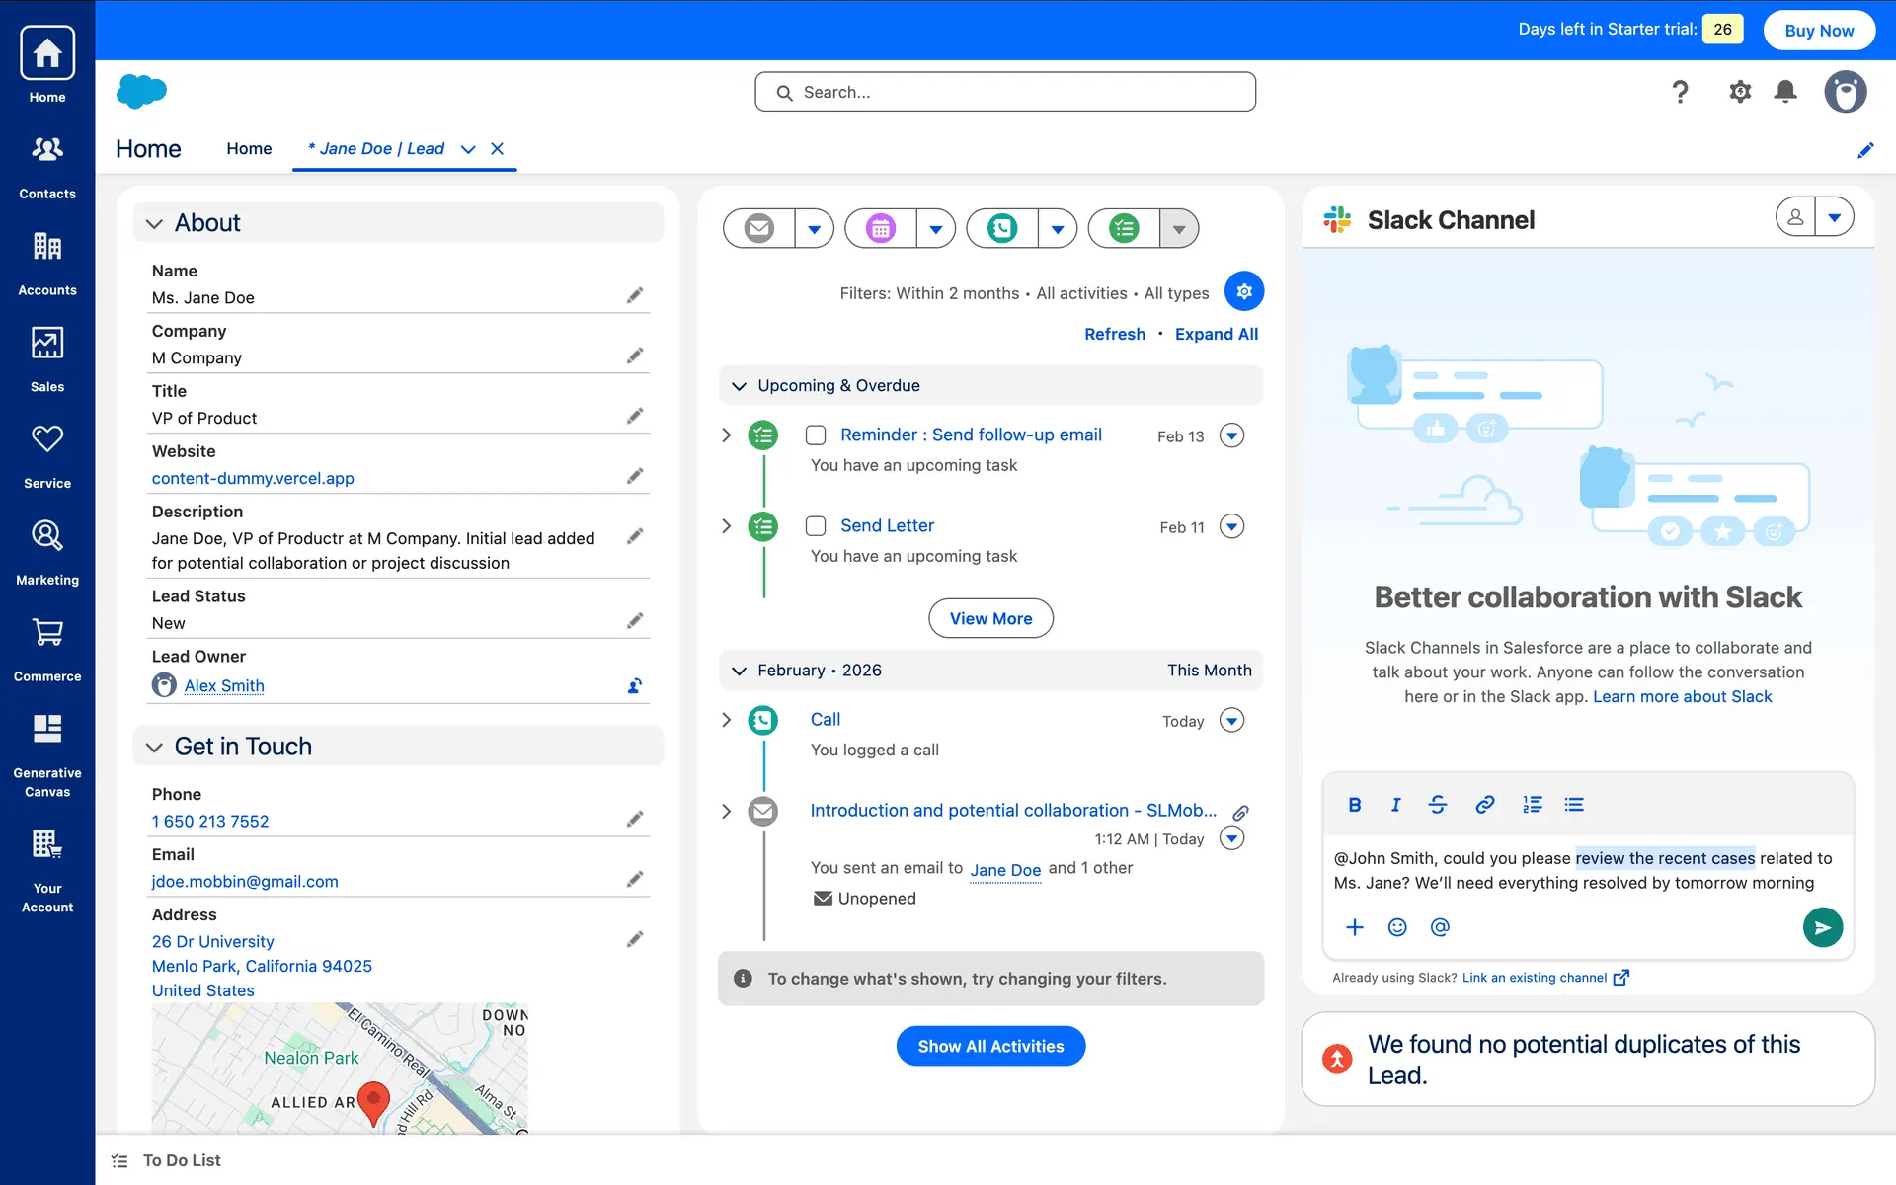Open the notifications bell

[x=1784, y=92]
